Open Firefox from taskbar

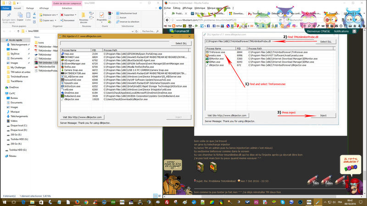[x=77, y=202]
